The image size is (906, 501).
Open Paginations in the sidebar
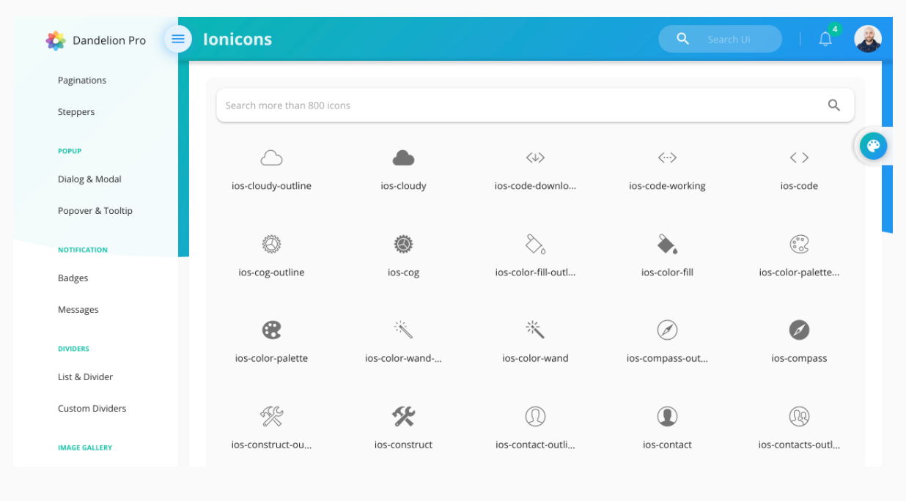click(82, 81)
